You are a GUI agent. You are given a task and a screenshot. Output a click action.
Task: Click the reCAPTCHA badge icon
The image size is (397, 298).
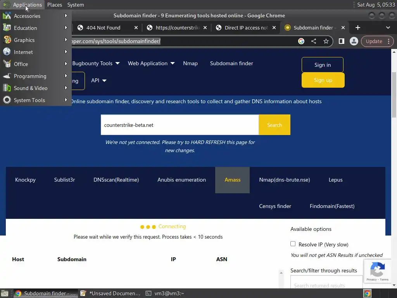pyautogui.click(x=378, y=269)
